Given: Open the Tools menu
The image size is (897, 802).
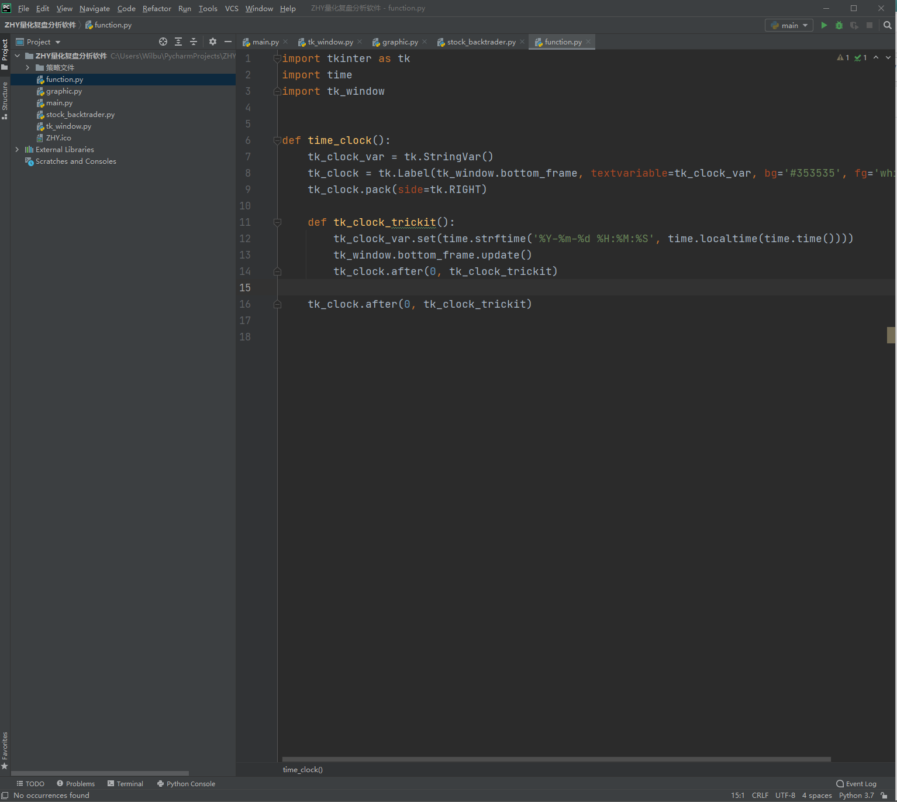Looking at the screenshot, I should (208, 8).
